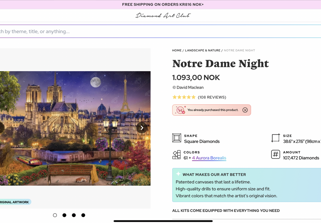
Task: Select the fourth carousel dot
Action: 83,215
